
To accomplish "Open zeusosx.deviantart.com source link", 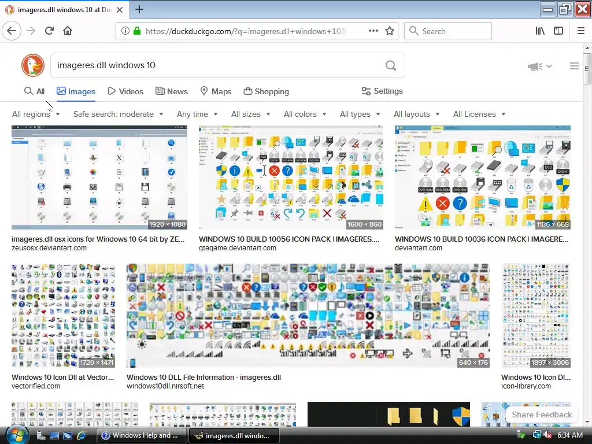I will click(x=49, y=248).
